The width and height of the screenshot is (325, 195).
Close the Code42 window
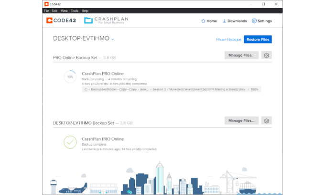pyautogui.click(x=276, y=4)
